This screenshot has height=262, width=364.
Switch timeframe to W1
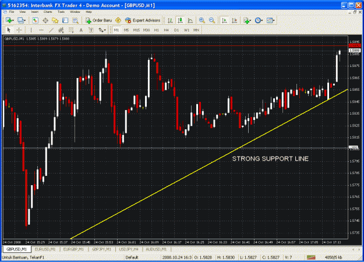pyautogui.click(x=186, y=30)
